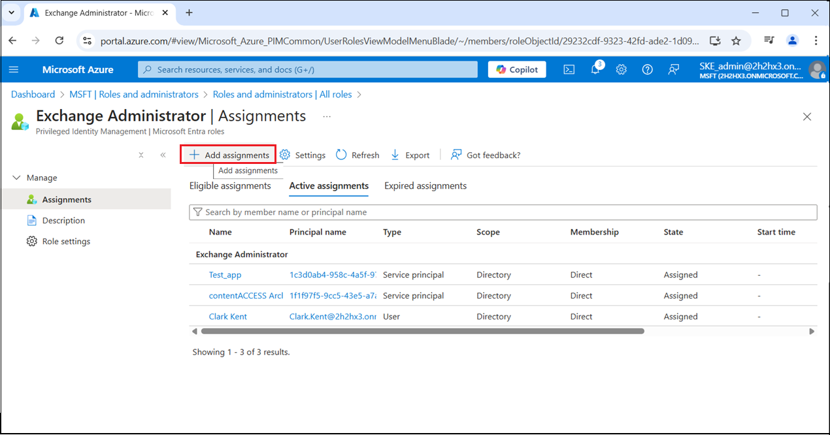Open the ellipsis more options menu
Image resolution: width=830 pixels, height=435 pixels.
[x=327, y=116]
